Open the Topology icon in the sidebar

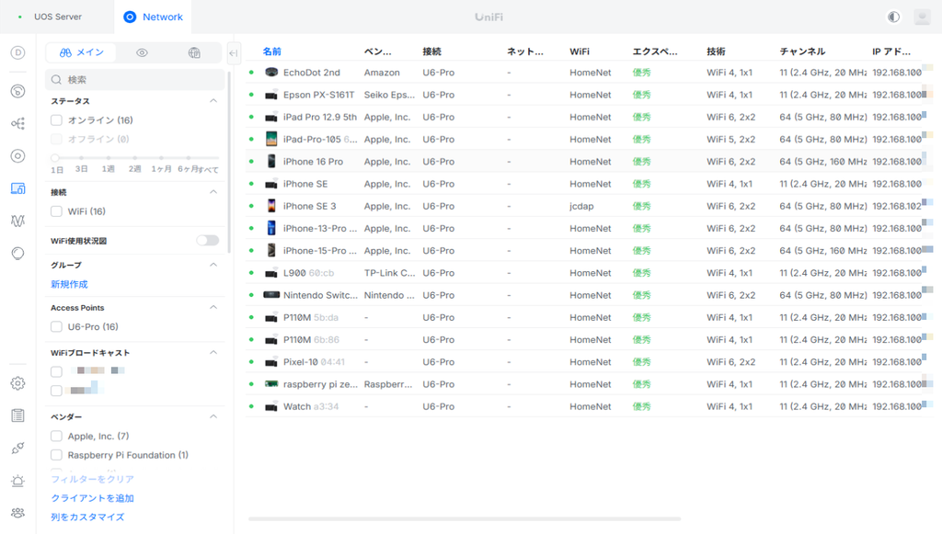pyautogui.click(x=18, y=123)
